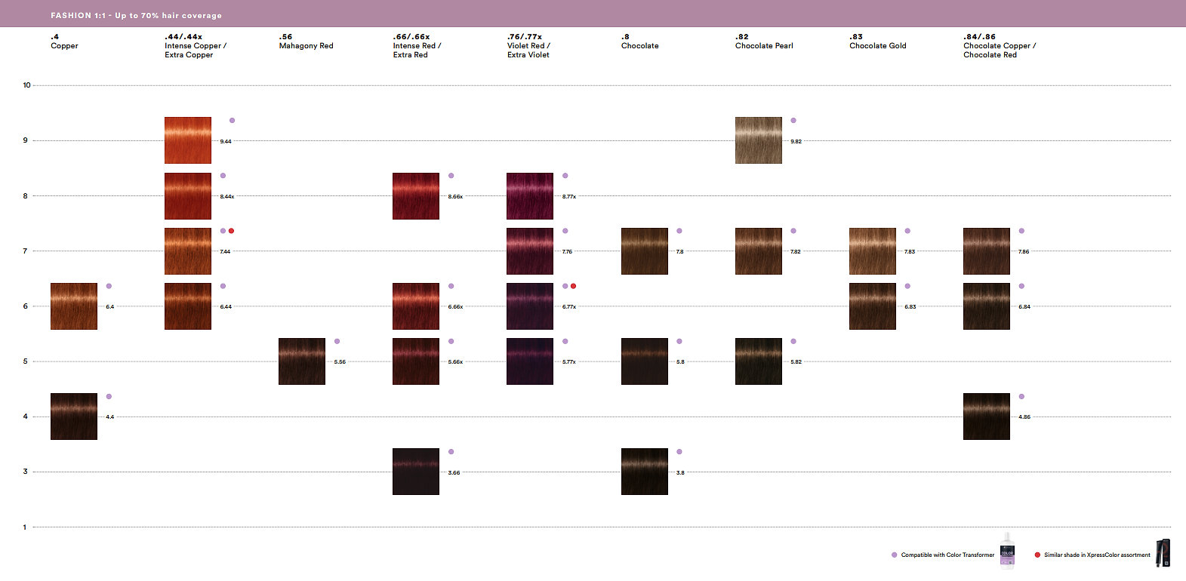The height and width of the screenshot is (581, 1186).
Task: Pick the 5.56 Mahagony Red swatch
Action: (302, 361)
